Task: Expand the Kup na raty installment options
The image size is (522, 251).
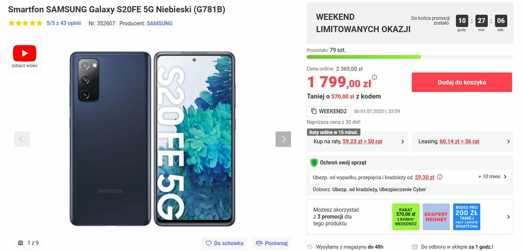Action: point(357,142)
